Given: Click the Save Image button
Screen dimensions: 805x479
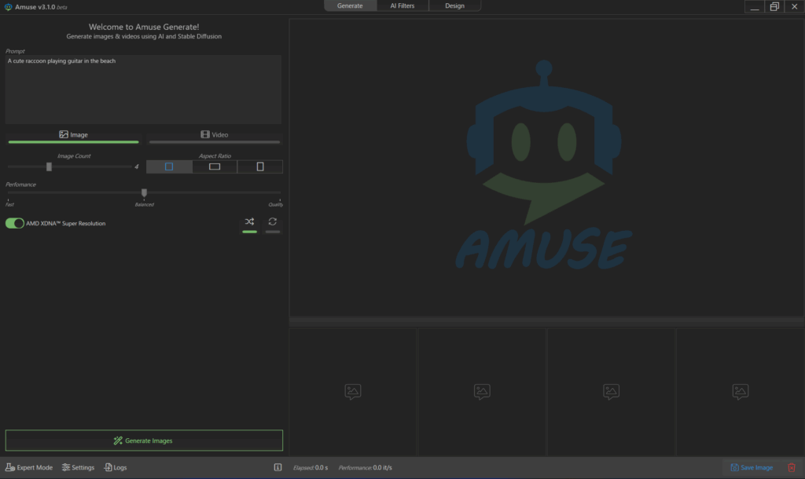Looking at the screenshot, I should pos(752,467).
